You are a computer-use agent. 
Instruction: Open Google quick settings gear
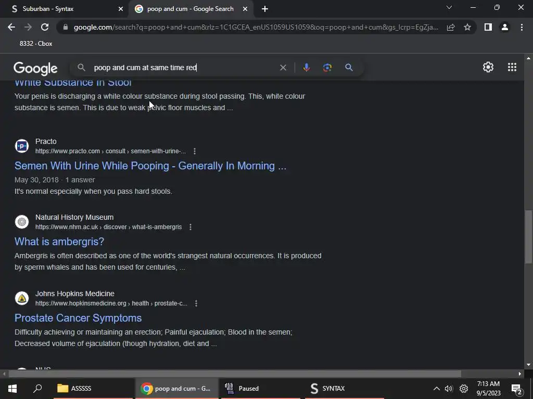point(488,67)
